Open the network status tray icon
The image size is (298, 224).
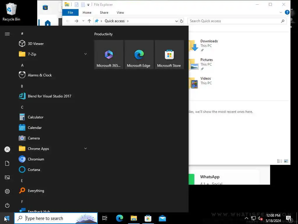[x=253, y=218]
